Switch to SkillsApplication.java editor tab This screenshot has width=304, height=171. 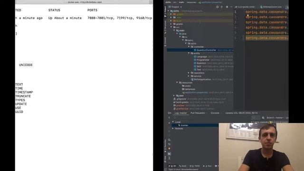(x=271, y=7)
